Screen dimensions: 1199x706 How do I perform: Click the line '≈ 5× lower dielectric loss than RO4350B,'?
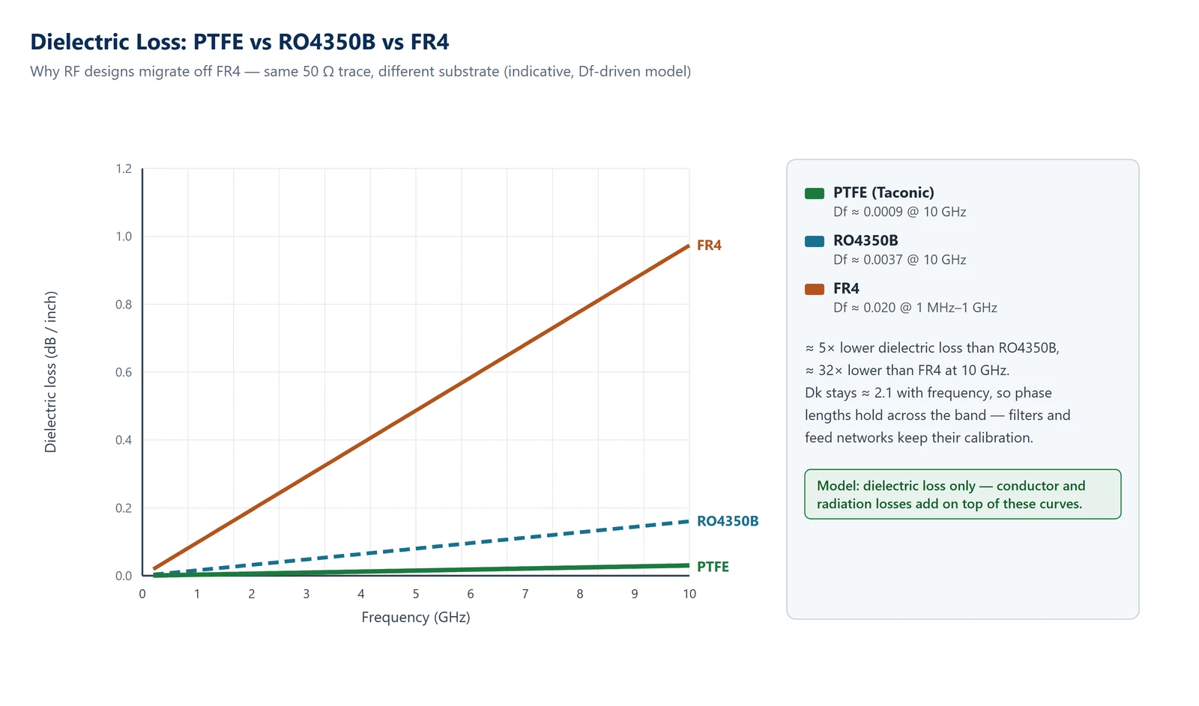(932, 348)
